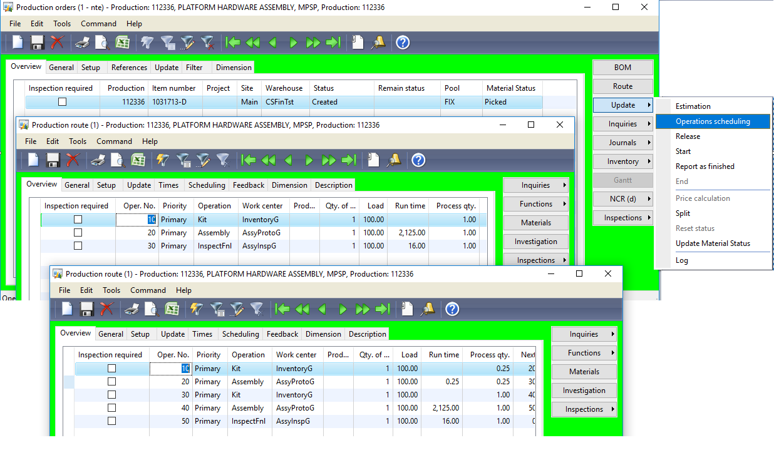Click Save icon in Production orders toolbar
The width and height of the screenshot is (774, 475).
(38, 43)
